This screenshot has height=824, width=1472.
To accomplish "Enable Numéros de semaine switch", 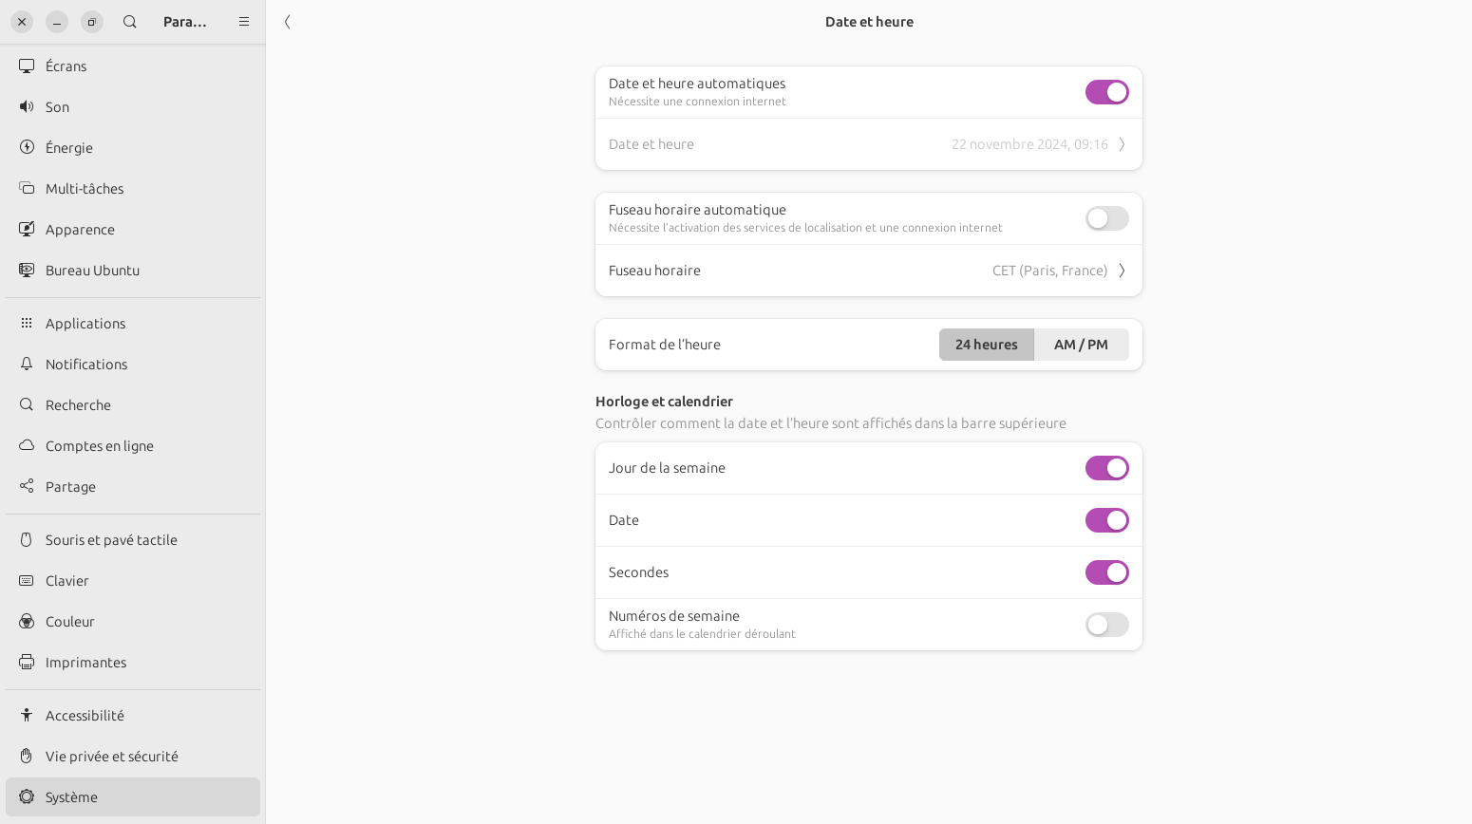I will (1107, 625).
